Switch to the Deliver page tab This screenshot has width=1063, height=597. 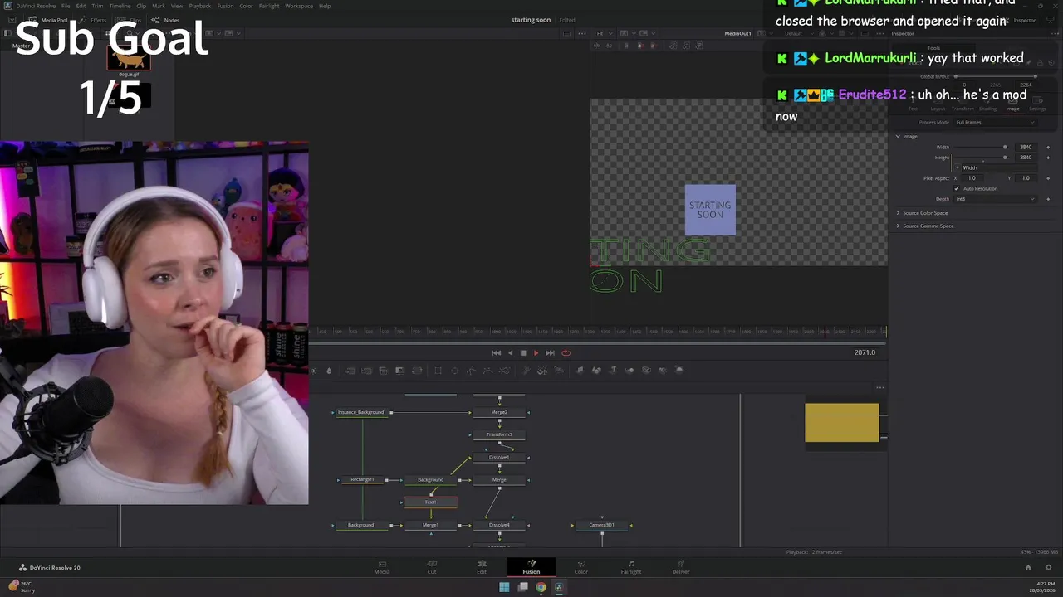tap(681, 567)
